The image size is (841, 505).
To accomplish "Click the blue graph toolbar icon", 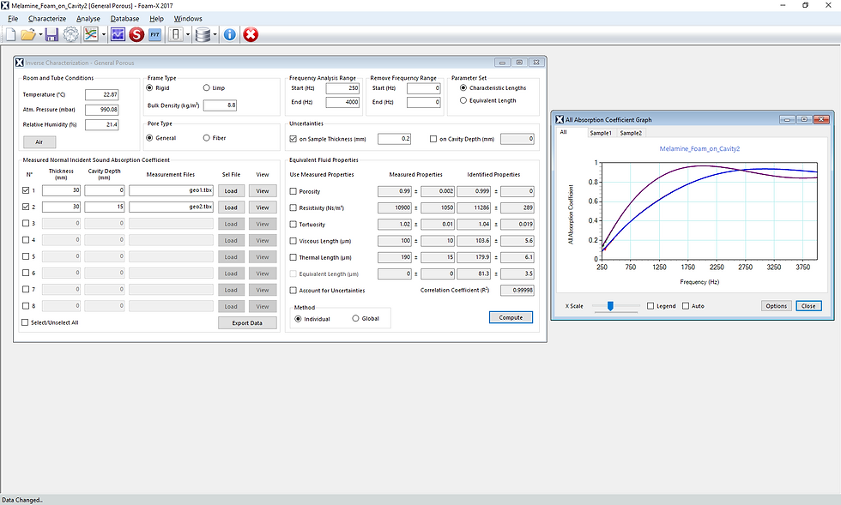I will tap(118, 35).
